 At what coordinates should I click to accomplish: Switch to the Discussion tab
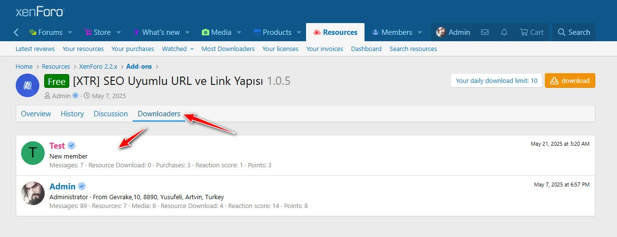[111, 113]
